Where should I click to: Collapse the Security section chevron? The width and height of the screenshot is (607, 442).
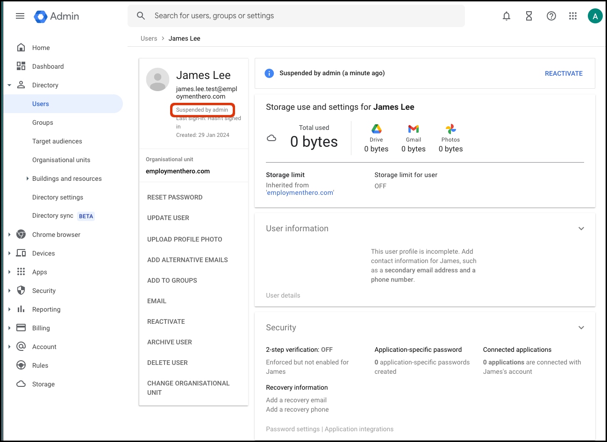[x=581, y=328]
